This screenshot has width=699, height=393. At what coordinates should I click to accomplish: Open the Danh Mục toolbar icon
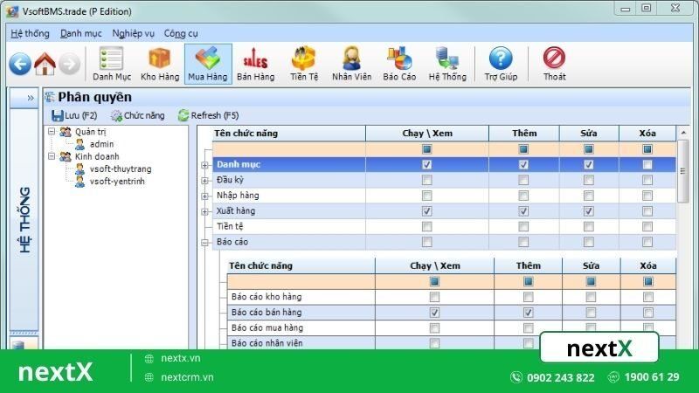click(x=112, y=64)
